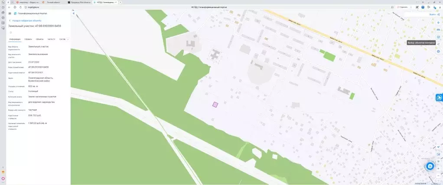Open the Objects tab
This screenshot has height=185, width=443.
click(x=39, y=39)
